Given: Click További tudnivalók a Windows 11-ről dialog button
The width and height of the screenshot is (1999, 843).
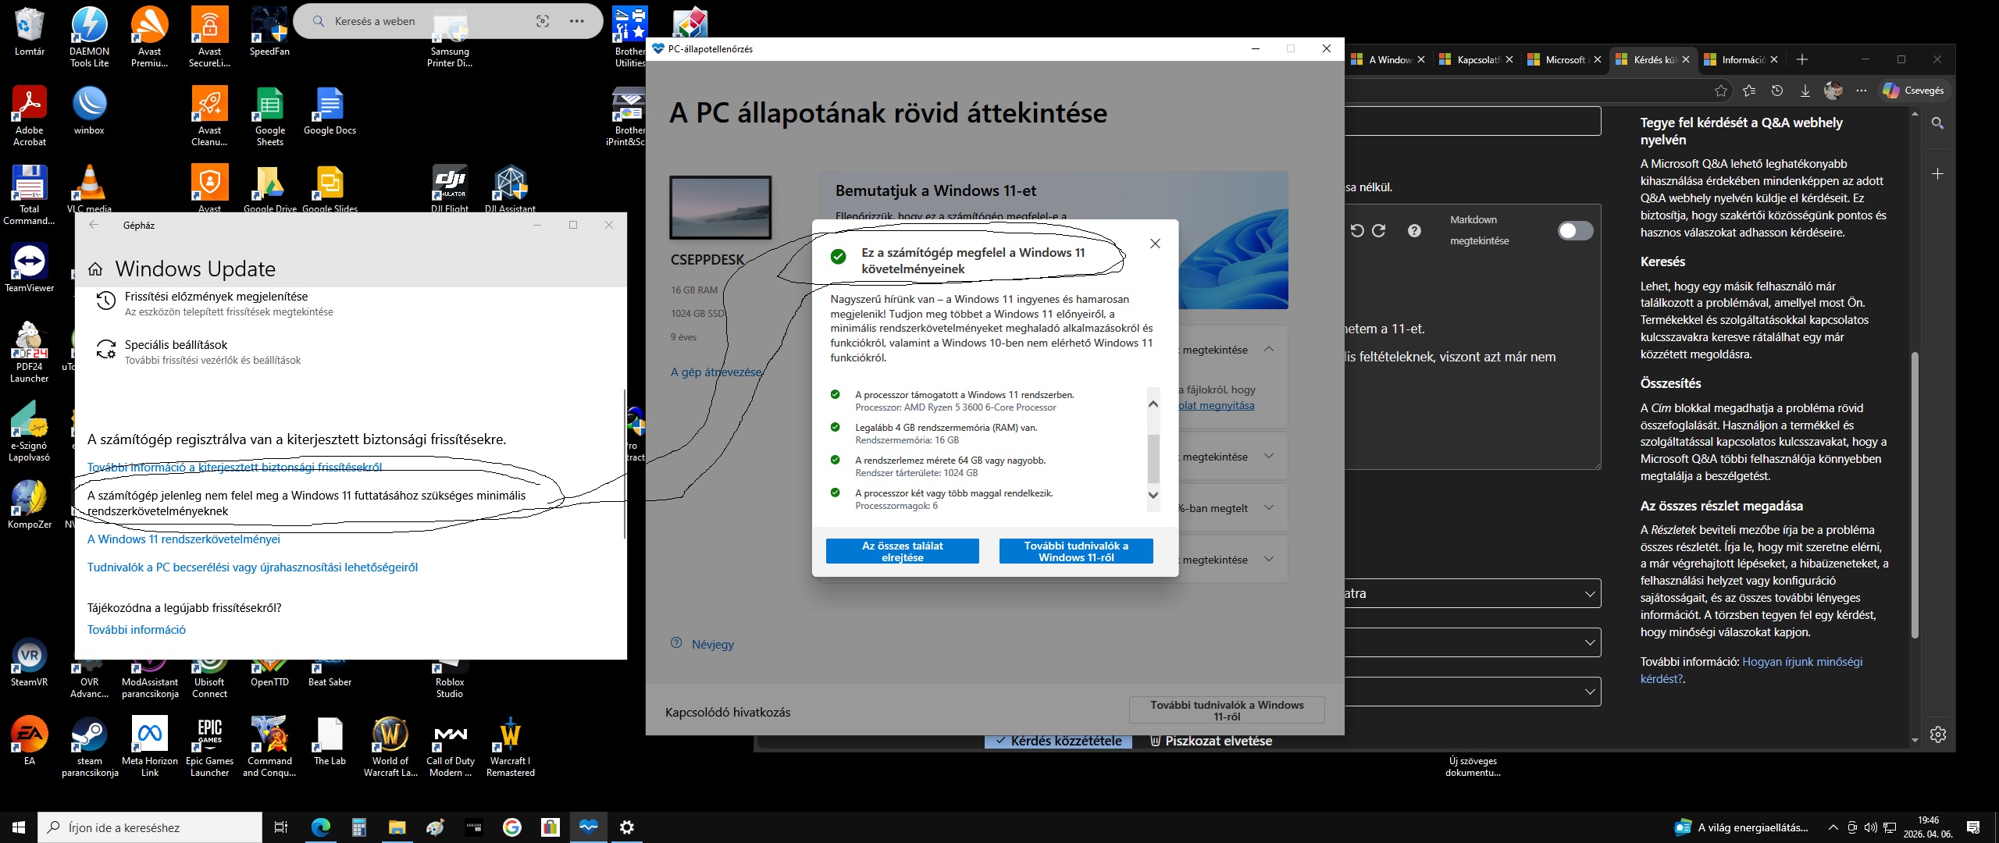Looking at the screenshot, I should [x=1076, y=551].
